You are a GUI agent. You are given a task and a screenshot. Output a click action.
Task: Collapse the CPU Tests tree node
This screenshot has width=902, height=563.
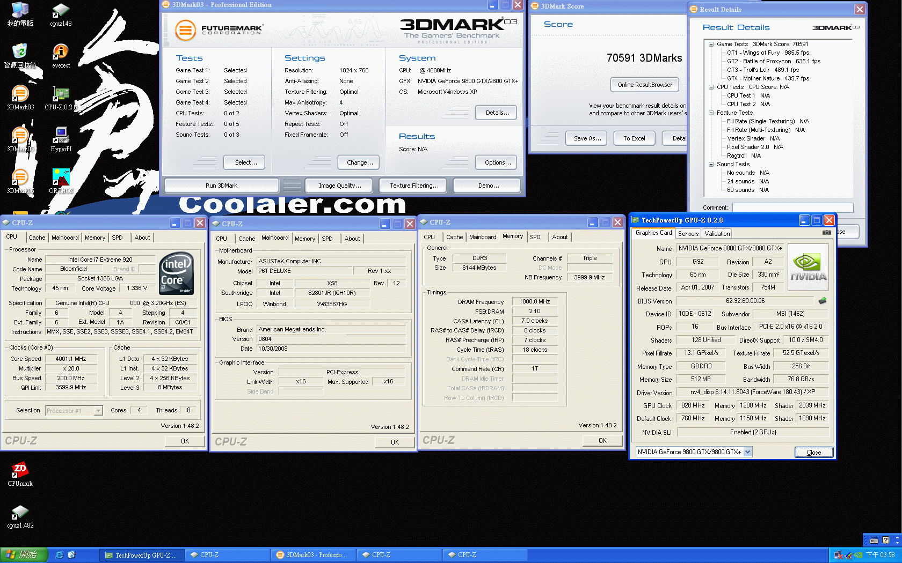[x=711, y=87]
